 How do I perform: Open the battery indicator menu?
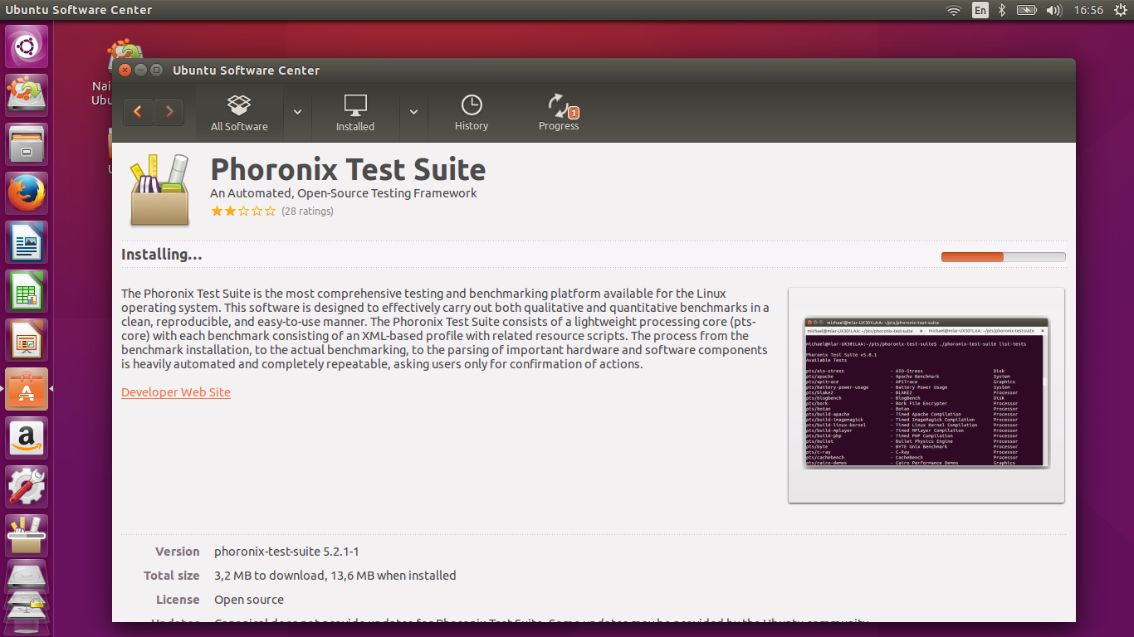pyautogui.click(x=1027, y=10)
